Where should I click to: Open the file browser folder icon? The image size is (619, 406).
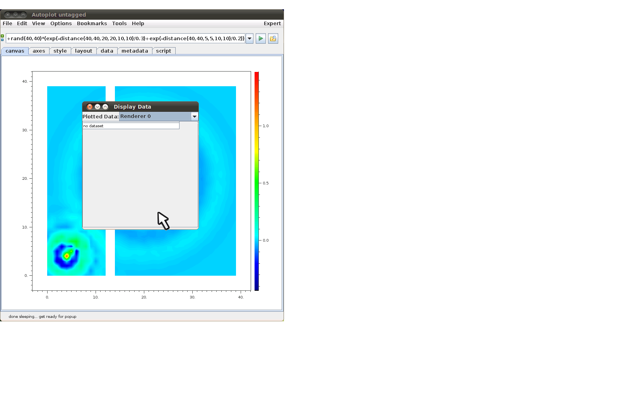[273, 39]
